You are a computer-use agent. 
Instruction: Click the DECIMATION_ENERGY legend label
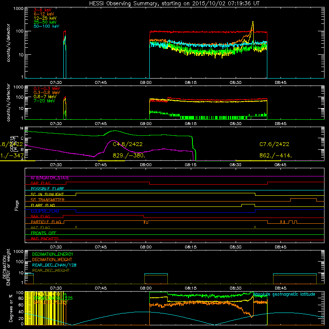pyautogui.click(x=53, y=254)
